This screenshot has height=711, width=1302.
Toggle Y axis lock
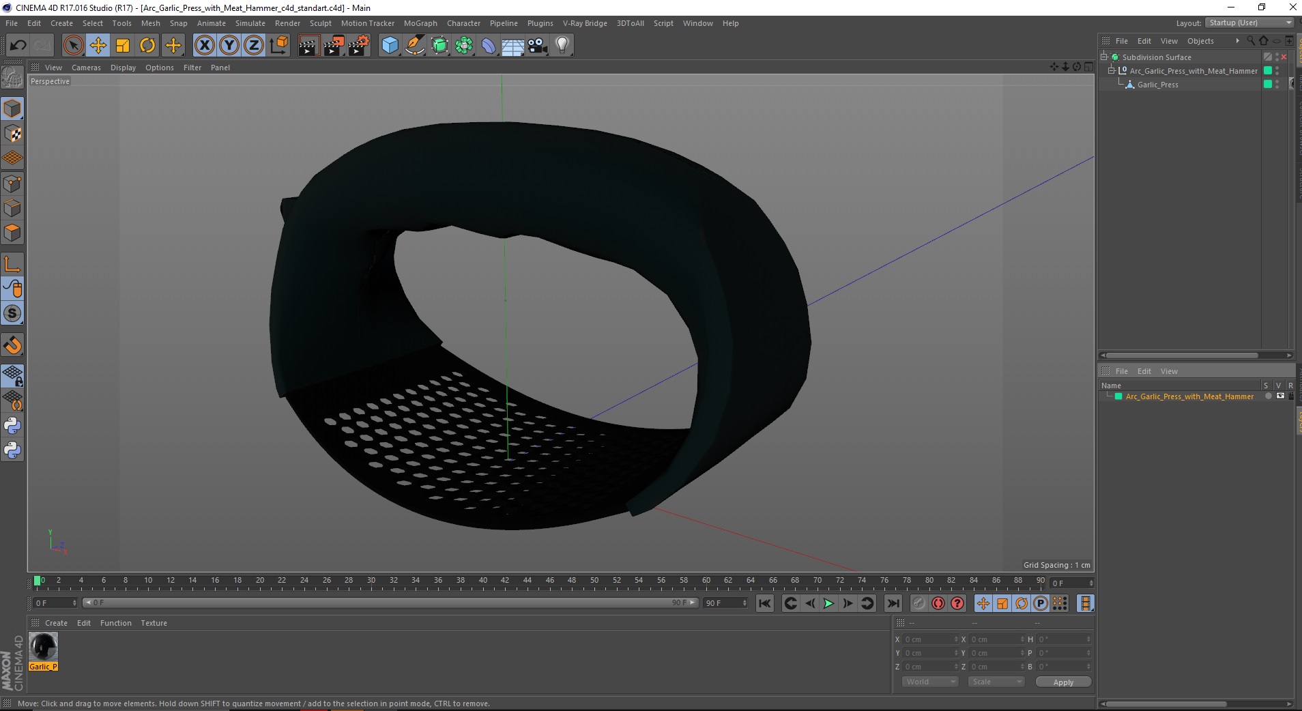(x=229, y=46)
